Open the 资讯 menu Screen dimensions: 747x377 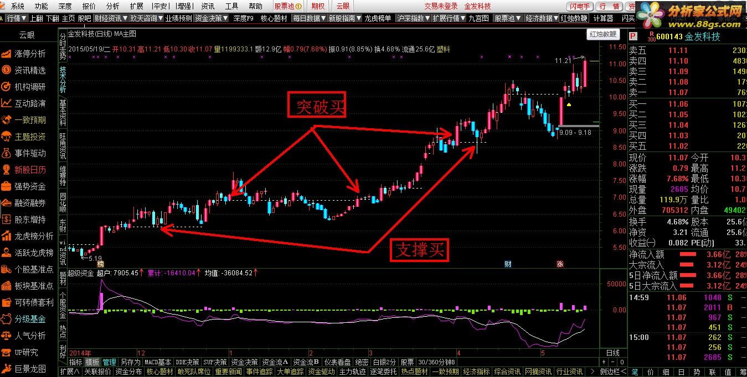[208, 6]
